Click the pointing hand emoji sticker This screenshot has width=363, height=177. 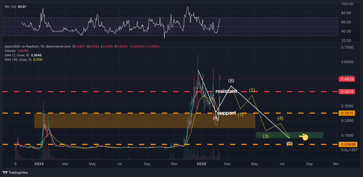[x=303, y=137]
